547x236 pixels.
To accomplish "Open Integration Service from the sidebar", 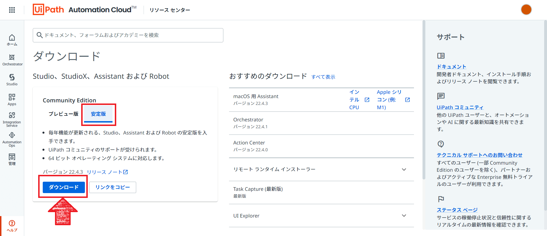I will coord(12,120).
